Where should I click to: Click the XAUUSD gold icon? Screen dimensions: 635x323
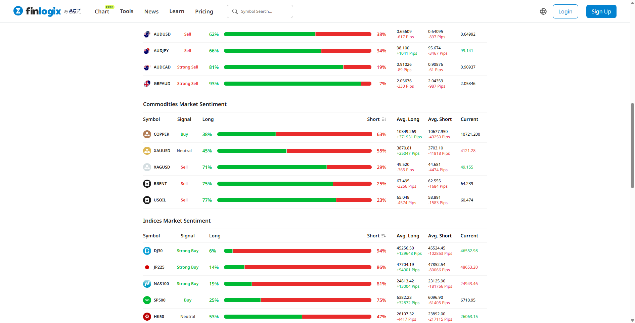[x=147, y=151]
